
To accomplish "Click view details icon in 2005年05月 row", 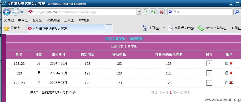I will (227, 83).
